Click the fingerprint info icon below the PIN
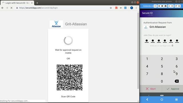 [x=172, y=45]
